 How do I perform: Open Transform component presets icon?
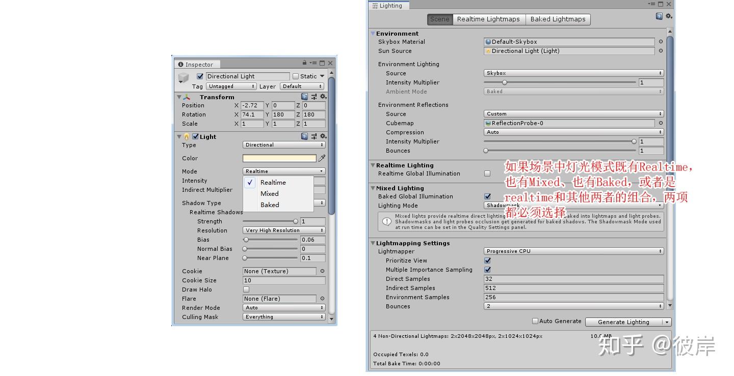point(314,97)
